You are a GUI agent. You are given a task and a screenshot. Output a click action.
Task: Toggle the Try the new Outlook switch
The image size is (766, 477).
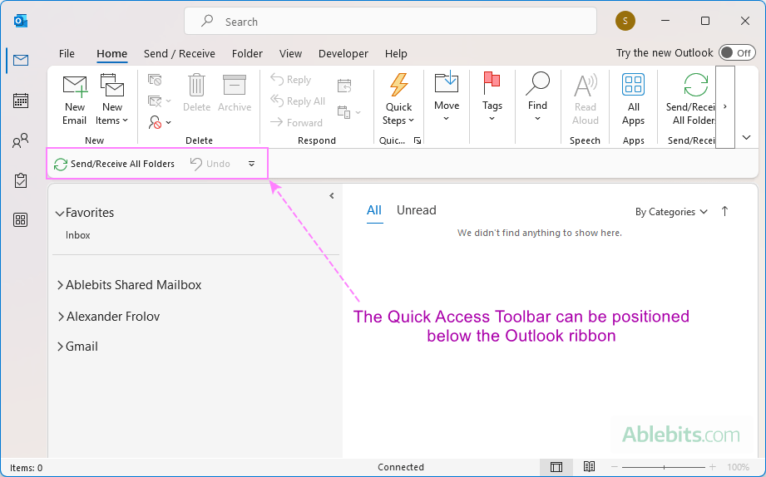click(737, 52)
